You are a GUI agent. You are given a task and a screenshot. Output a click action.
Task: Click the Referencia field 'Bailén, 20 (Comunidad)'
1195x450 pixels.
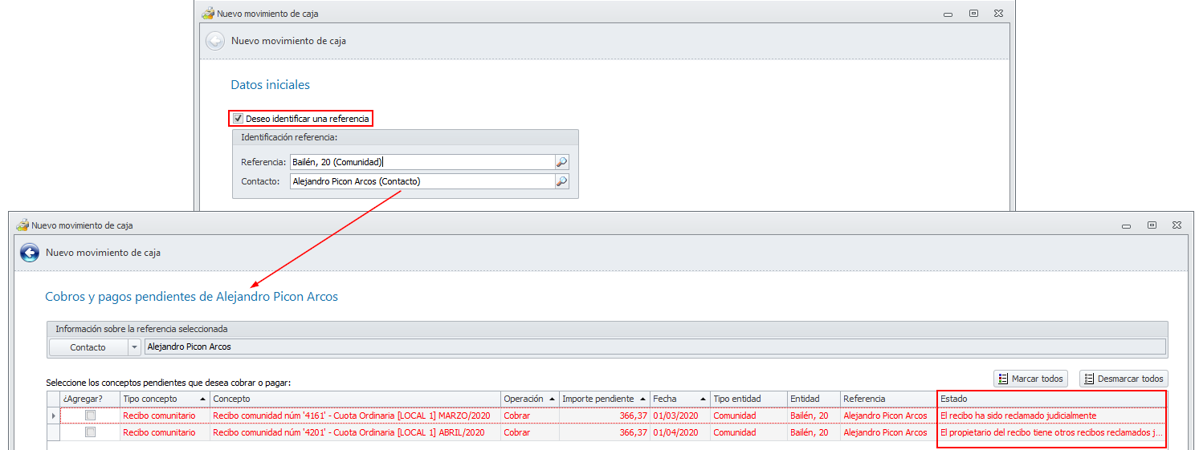coord(422,162)
